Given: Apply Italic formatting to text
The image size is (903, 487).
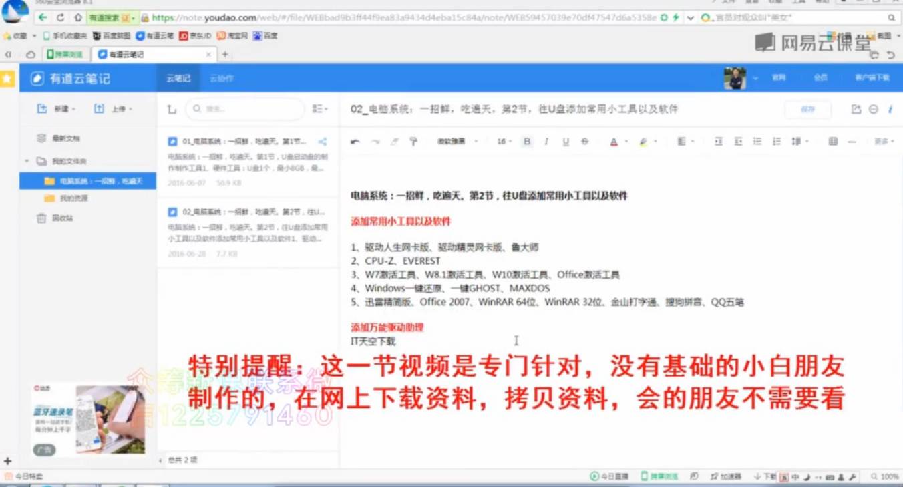Looking at the screenshot, I should click(x=546, y=141).
